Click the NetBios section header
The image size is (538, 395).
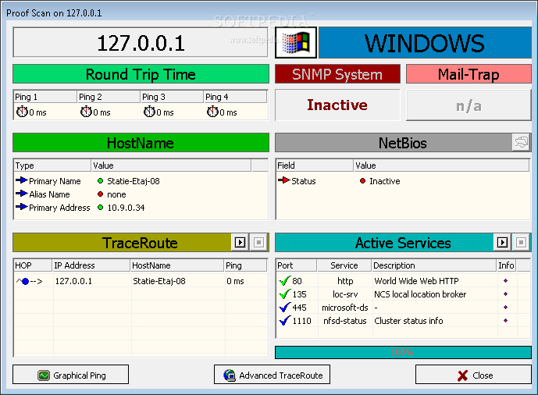[x=402, y=142]
